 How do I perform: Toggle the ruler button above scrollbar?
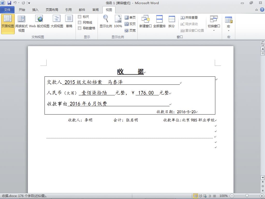[x=263, y=44]
